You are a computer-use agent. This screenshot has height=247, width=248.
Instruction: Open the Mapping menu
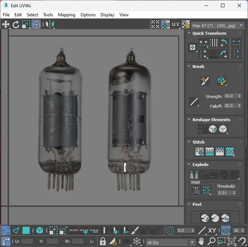66,15
